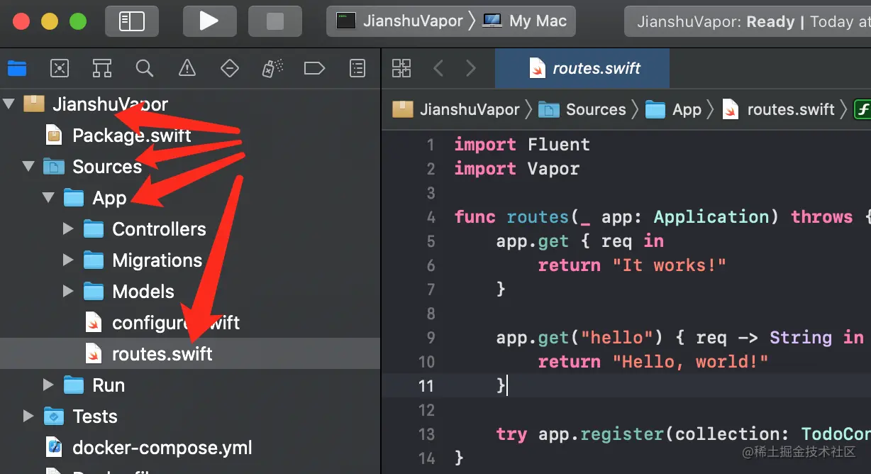The image size is (871, 474).
Task: Click the Swift file icon beside configure.swift
Action: click(94, 323)
